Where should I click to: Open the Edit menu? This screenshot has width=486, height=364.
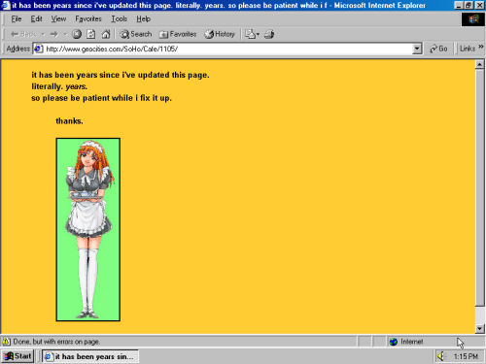pos(36,18)
